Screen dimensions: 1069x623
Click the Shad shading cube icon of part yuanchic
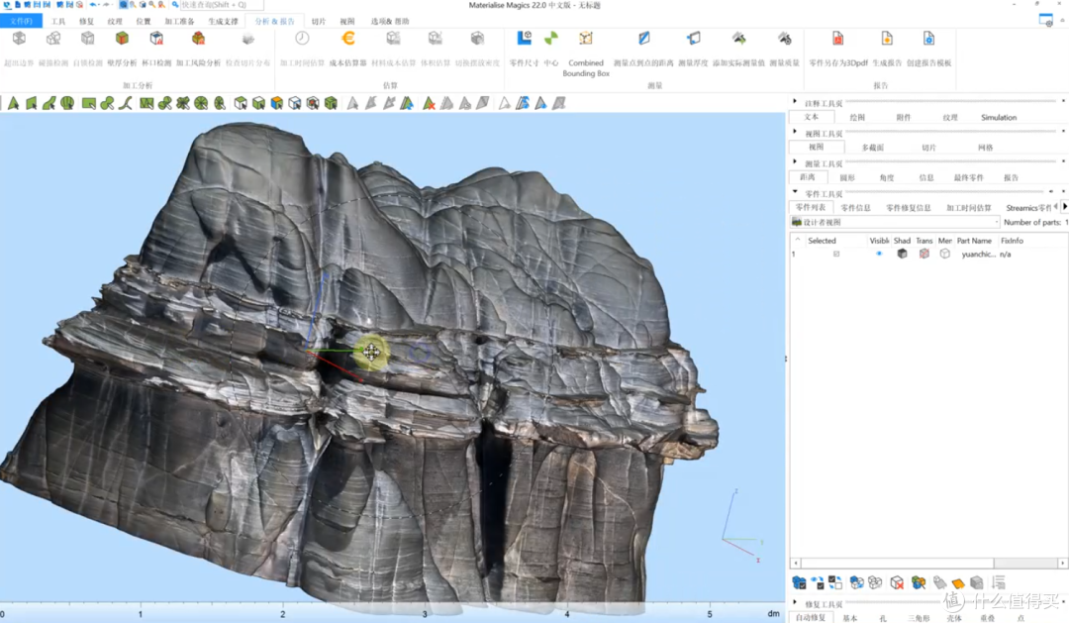902,254
